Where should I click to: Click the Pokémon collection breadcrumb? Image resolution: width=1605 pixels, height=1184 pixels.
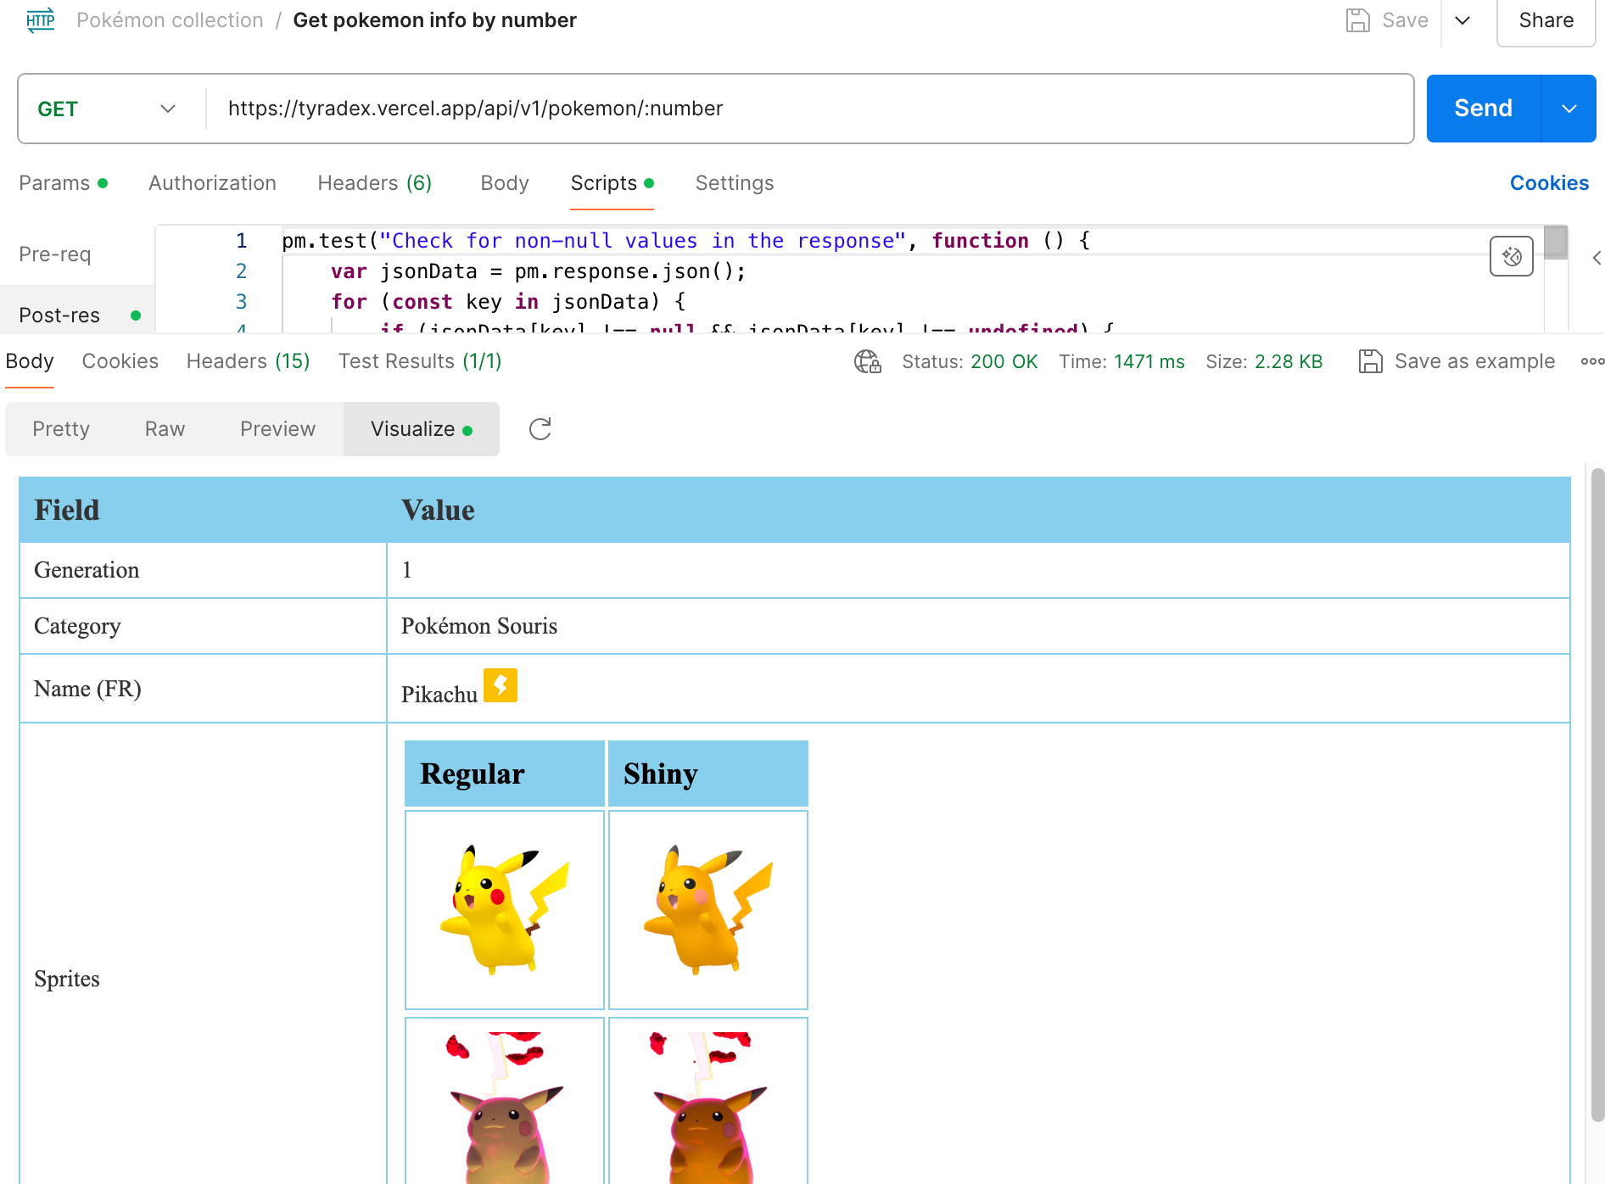tap(170, 20)
